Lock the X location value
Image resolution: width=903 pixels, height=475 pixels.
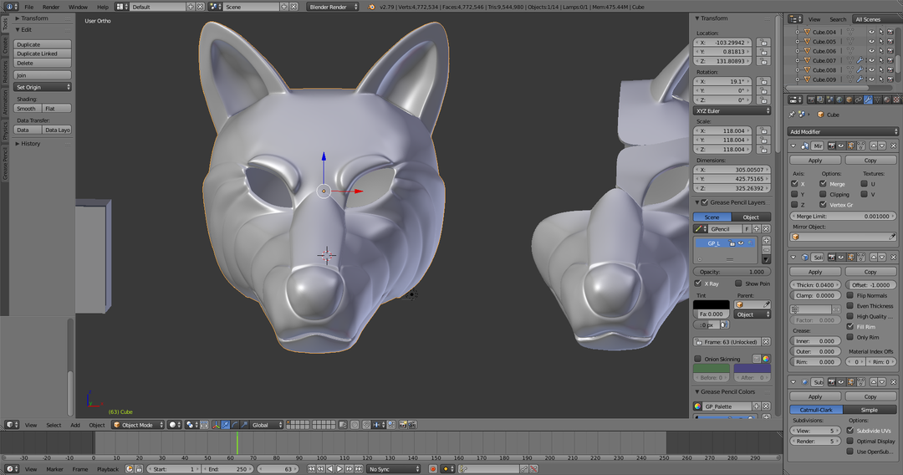pos(764,43)
